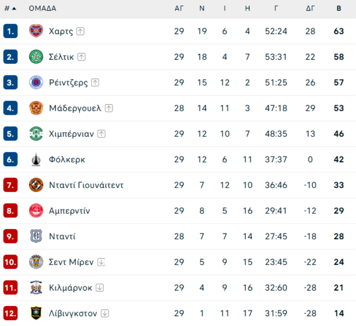
Task: Click the down-arrow icon next to Λίβινγκστον
Action: tap(105, 313)
